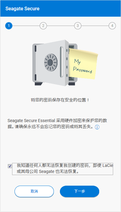Click the heading 将您的密码保存在安全的位置
The width and height of the screenshot is (121, 212).
pos(60,100)
